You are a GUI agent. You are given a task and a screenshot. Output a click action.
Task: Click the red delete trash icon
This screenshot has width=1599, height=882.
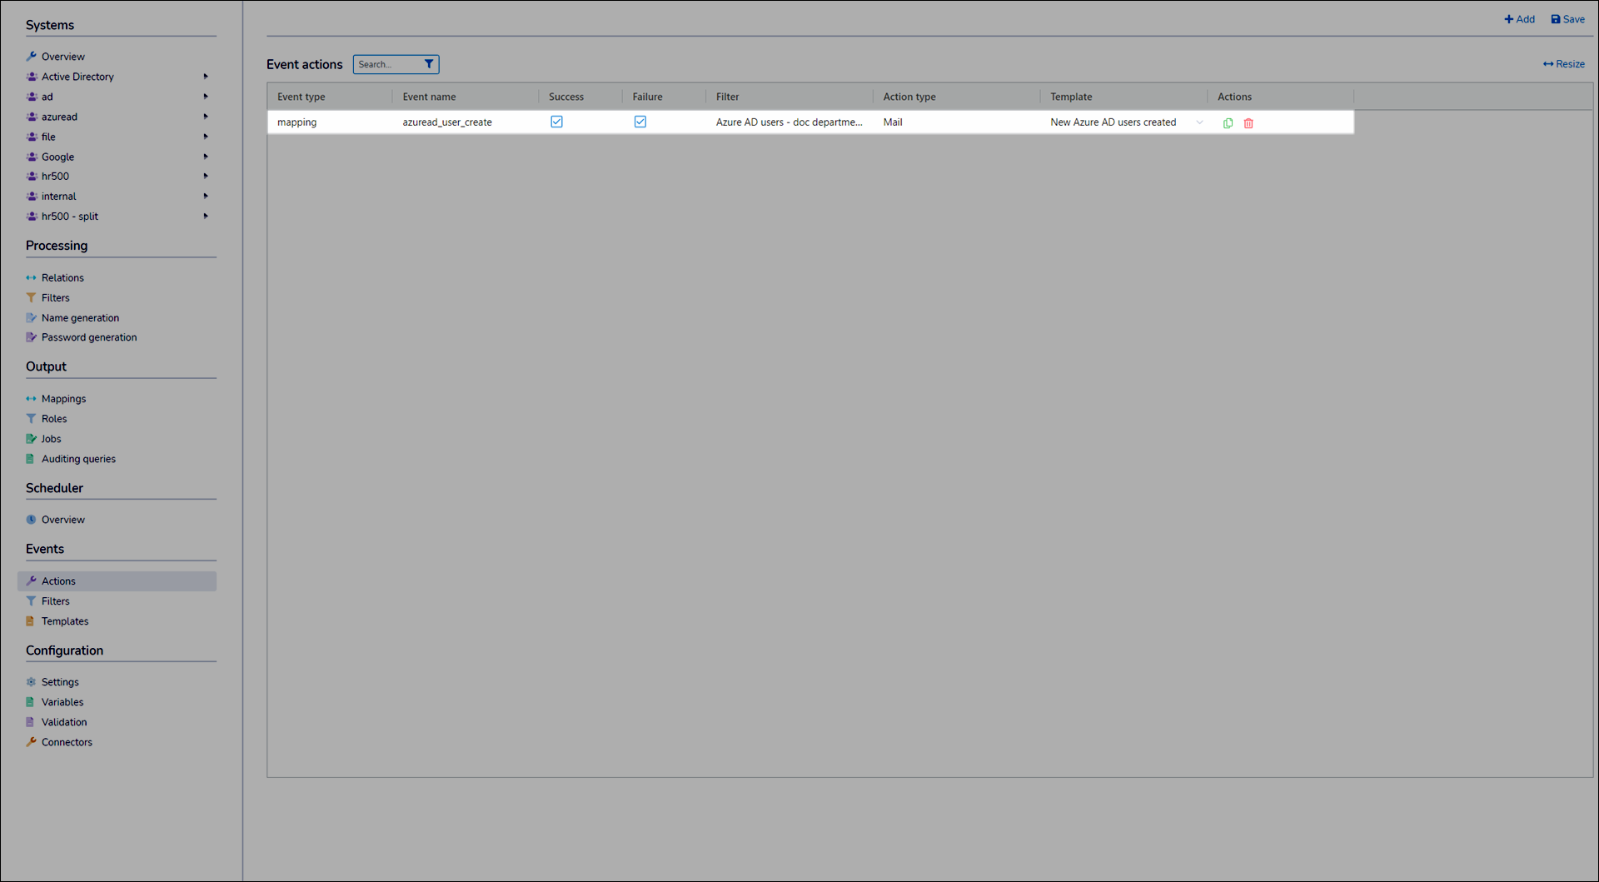1248,123
